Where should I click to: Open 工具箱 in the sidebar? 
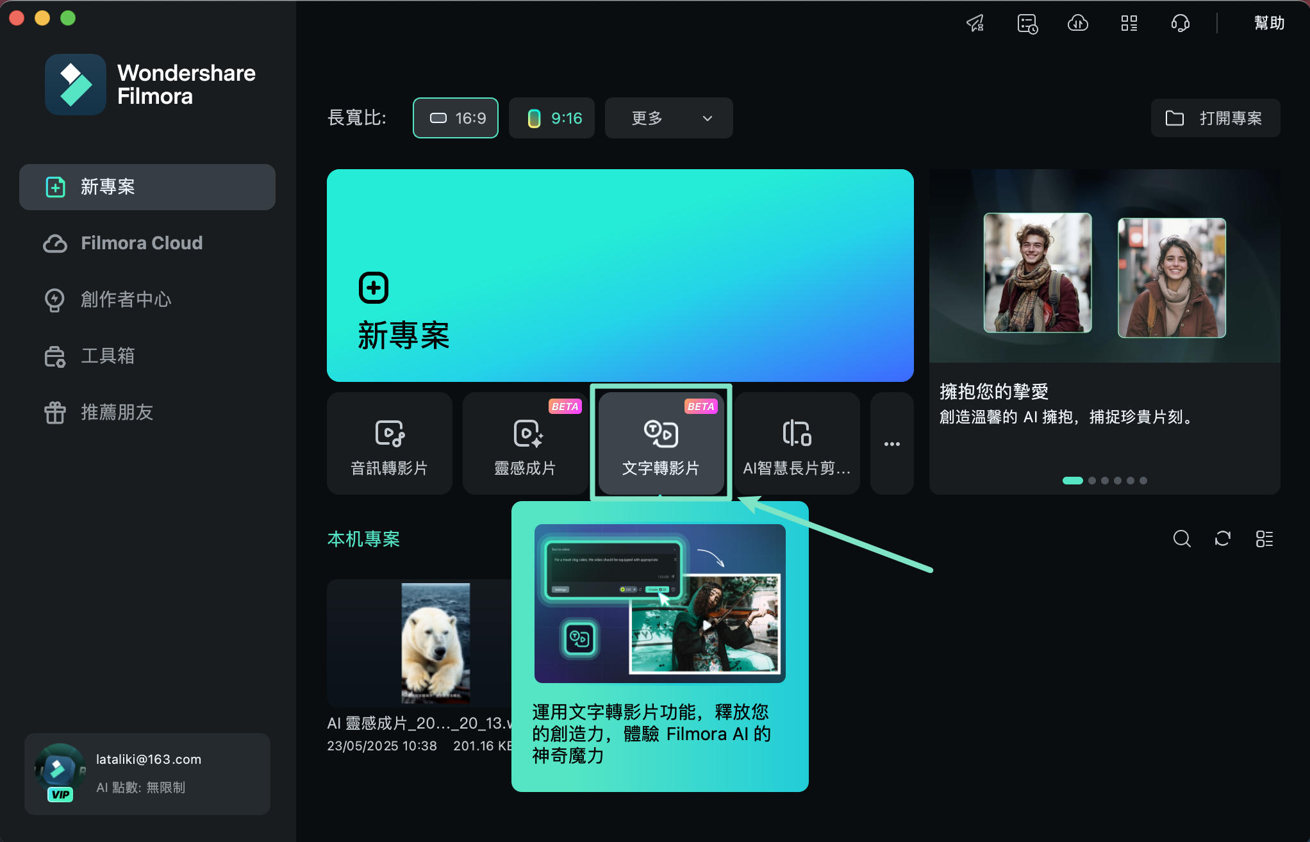click(147, 356)
